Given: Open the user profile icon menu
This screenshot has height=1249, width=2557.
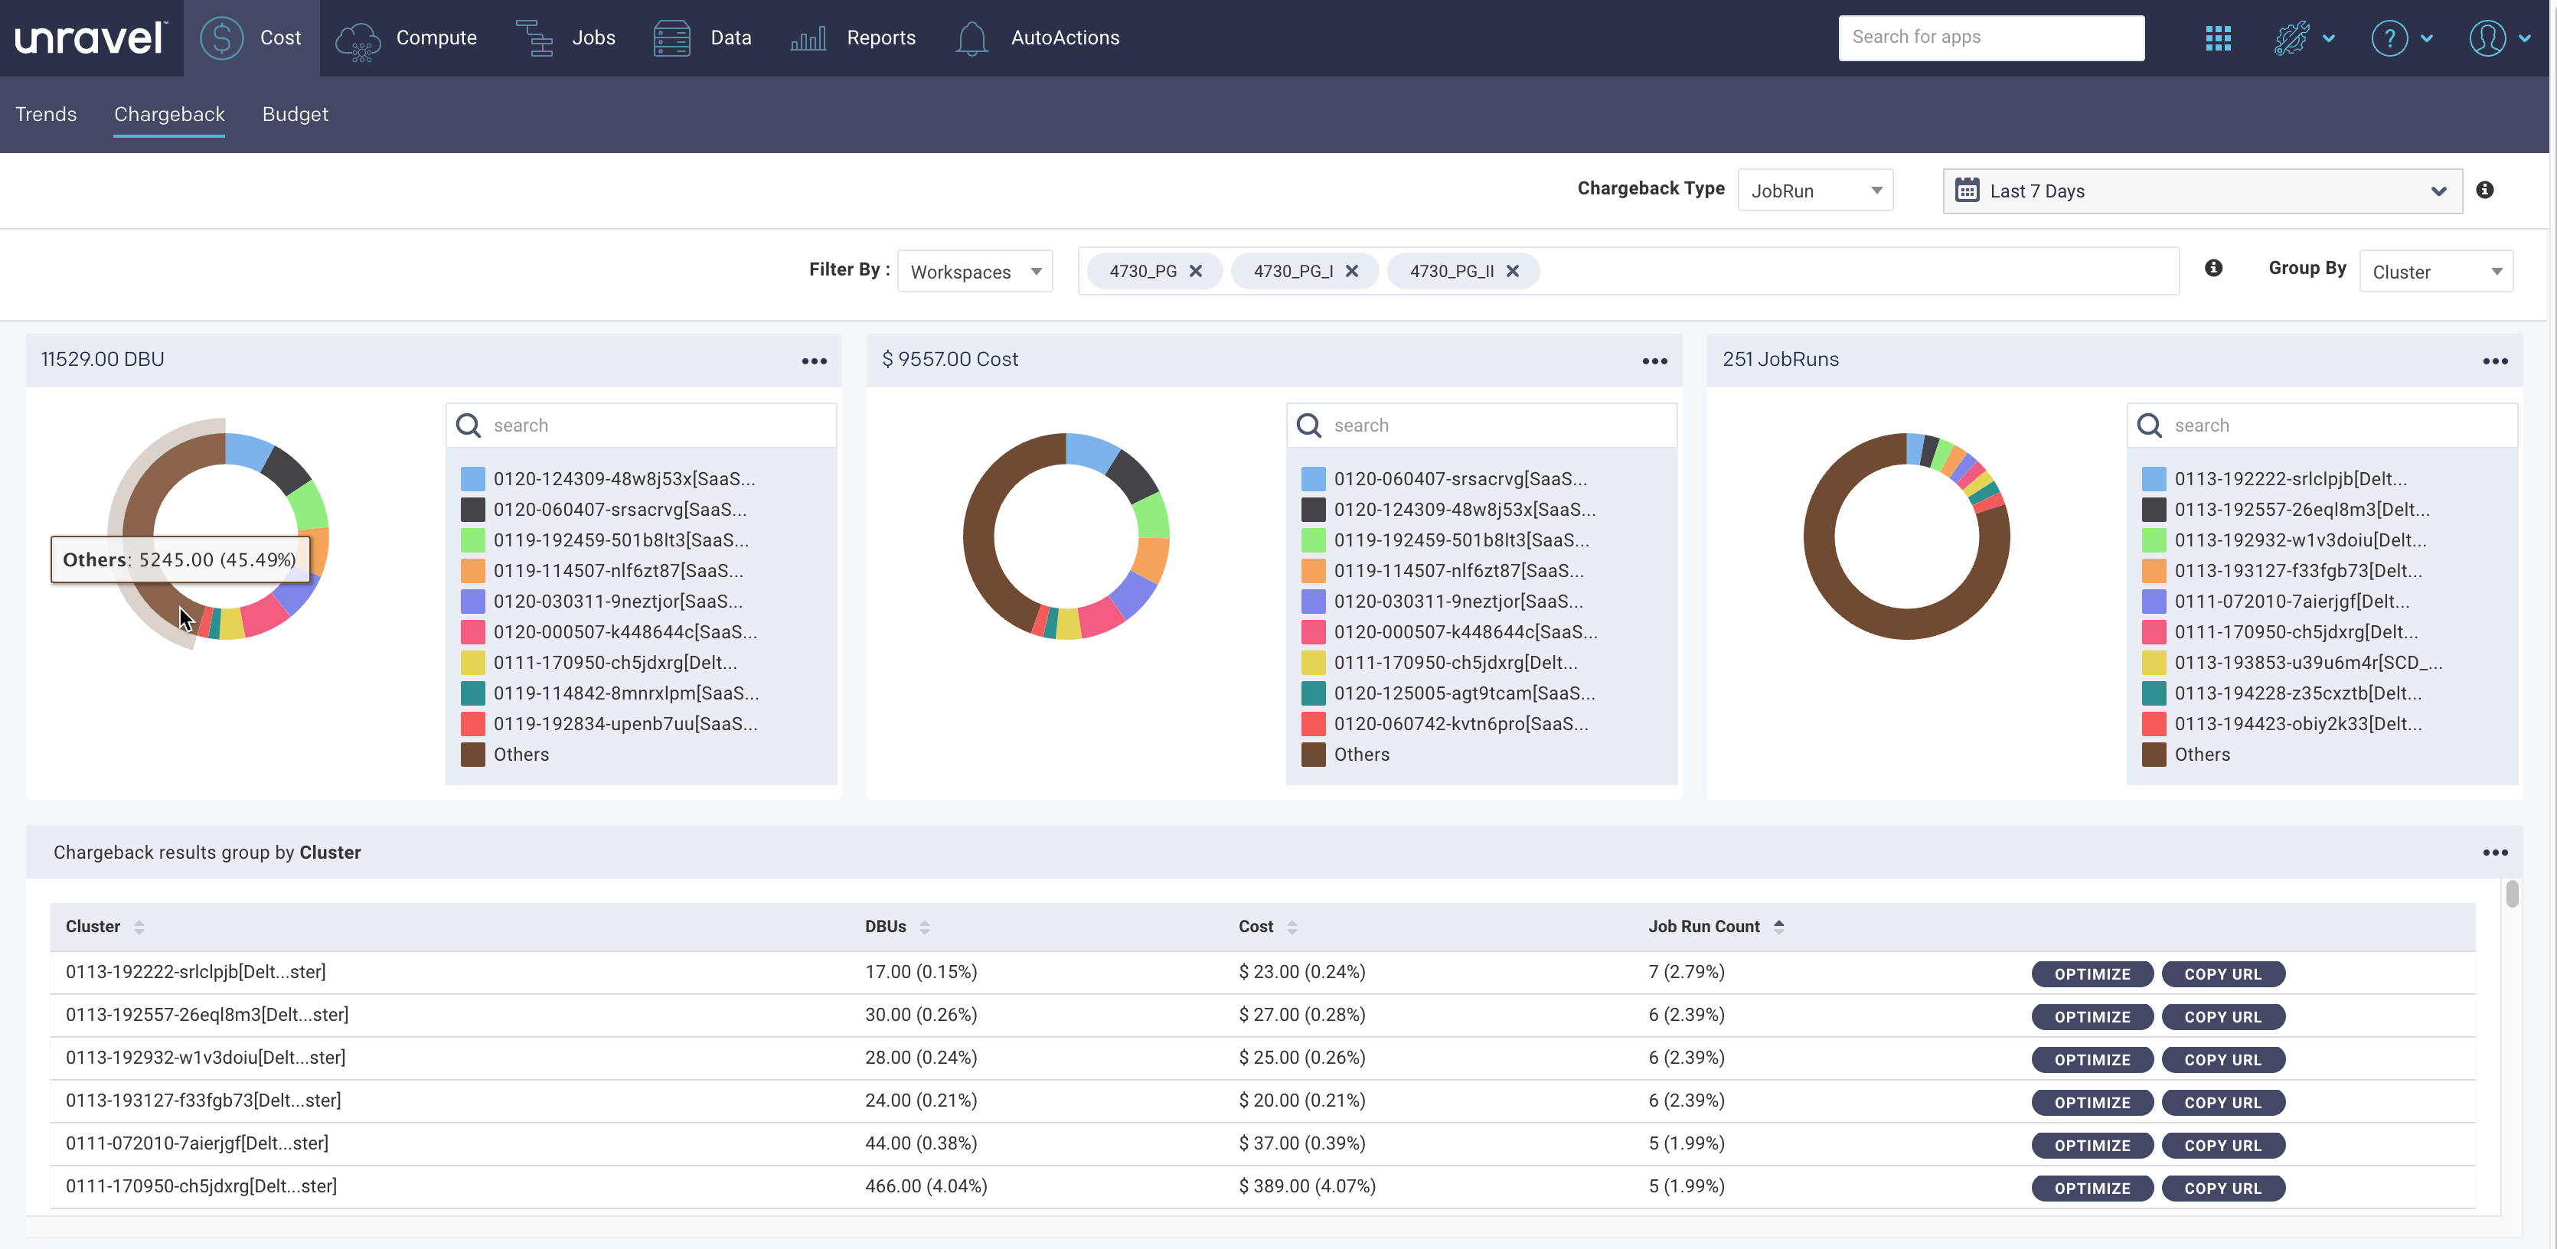Looking at the screenshot, I should tap(2499, 39).
